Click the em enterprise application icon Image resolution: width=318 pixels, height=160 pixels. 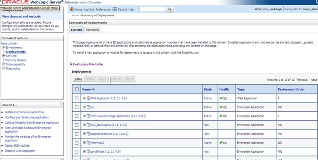(x=88, y=107)
